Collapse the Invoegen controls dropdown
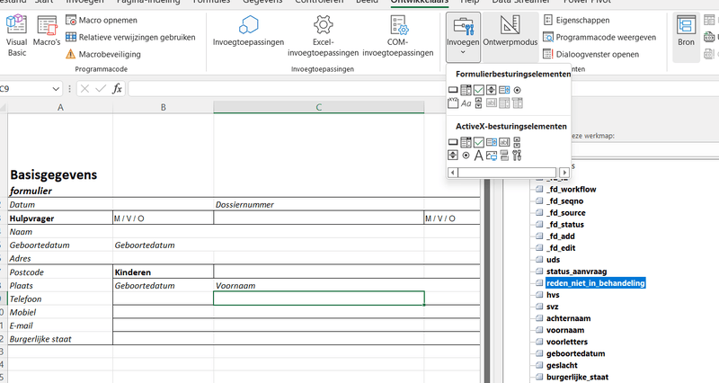 click(x=463, y=37)
